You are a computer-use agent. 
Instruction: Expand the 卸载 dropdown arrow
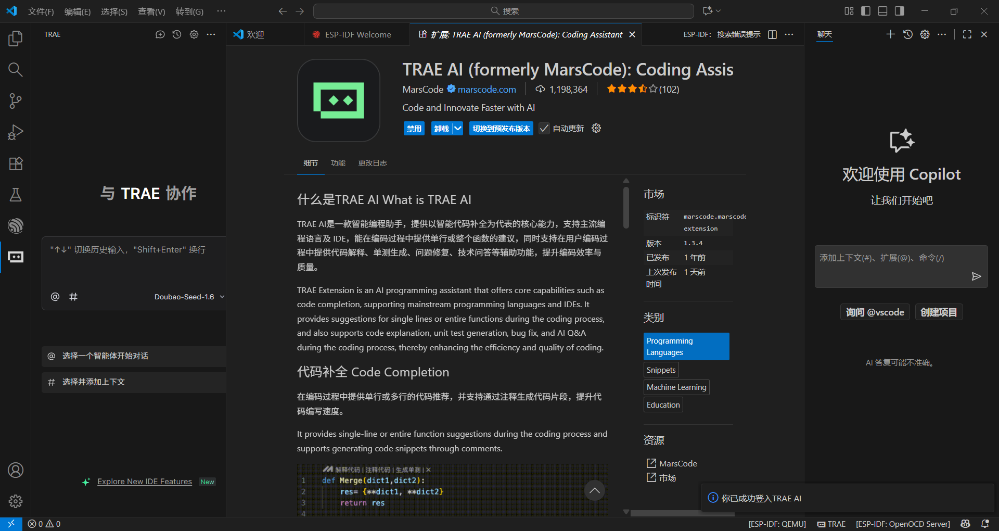pyautogui.click(x=457, y=129)
